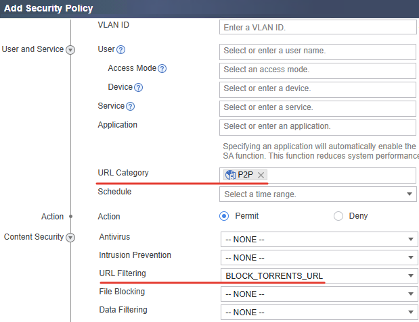Open the Access Mode help icon
Screen dimensions: 419x322
(x=162, y=68)
